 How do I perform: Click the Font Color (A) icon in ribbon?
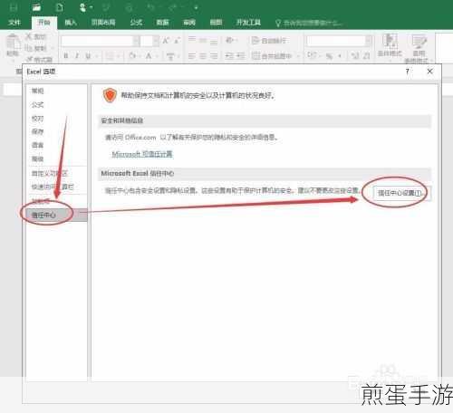click(x=149, y=56)
